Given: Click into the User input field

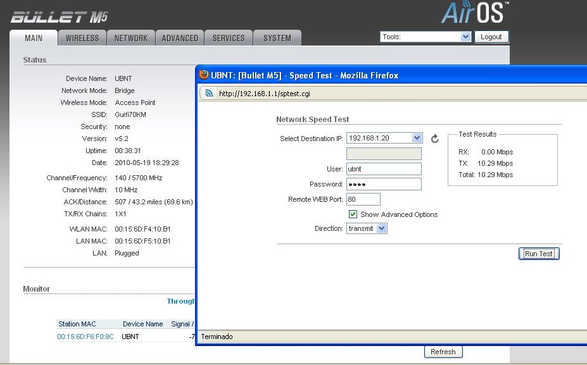Looking at the screenshot, I should pos(384,169).
